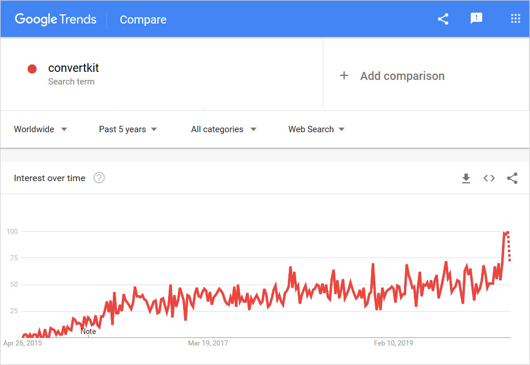Image resolution: width=530 pixels, height=365 pixels.
Task: Click the peak point on the trend line
Action: coord(507,232)
